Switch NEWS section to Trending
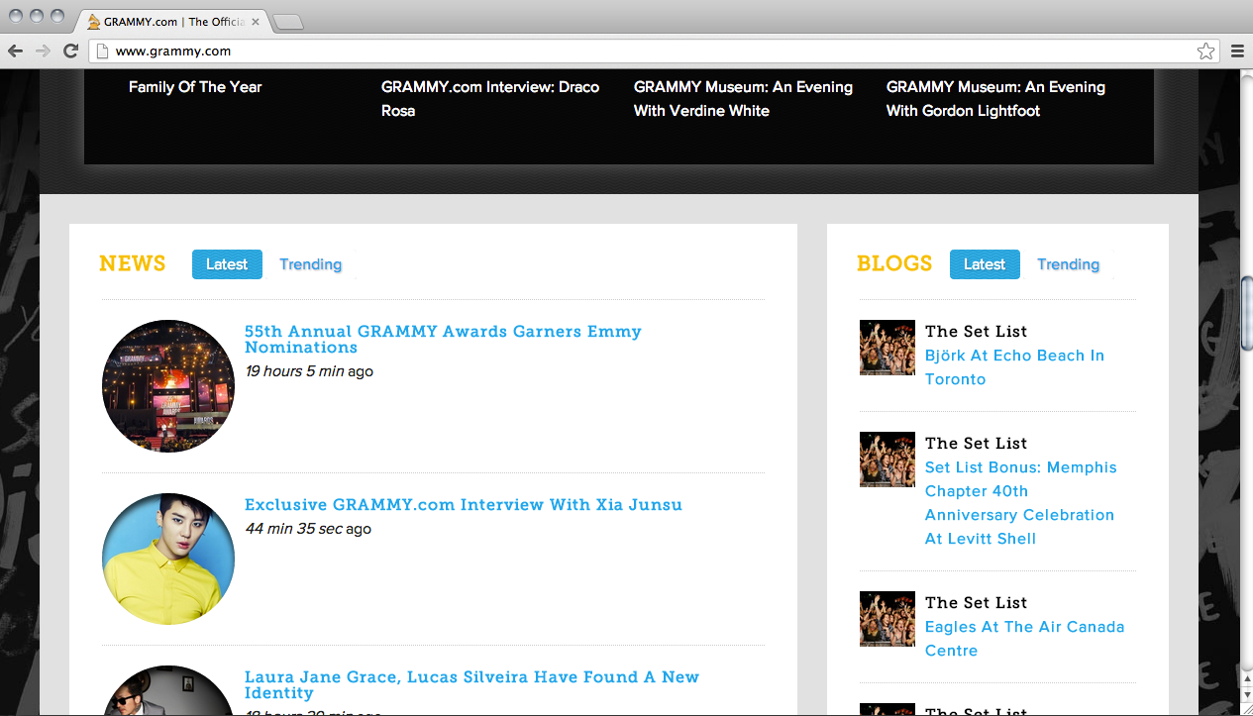Image resolution: width=1253 pixels, height=716 pixels. [310, 264]
